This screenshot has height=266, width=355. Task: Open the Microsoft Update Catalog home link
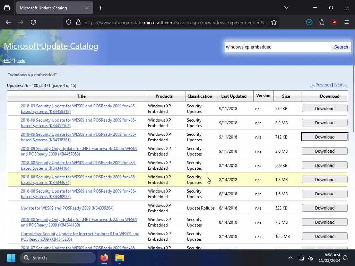pos(51,46)
